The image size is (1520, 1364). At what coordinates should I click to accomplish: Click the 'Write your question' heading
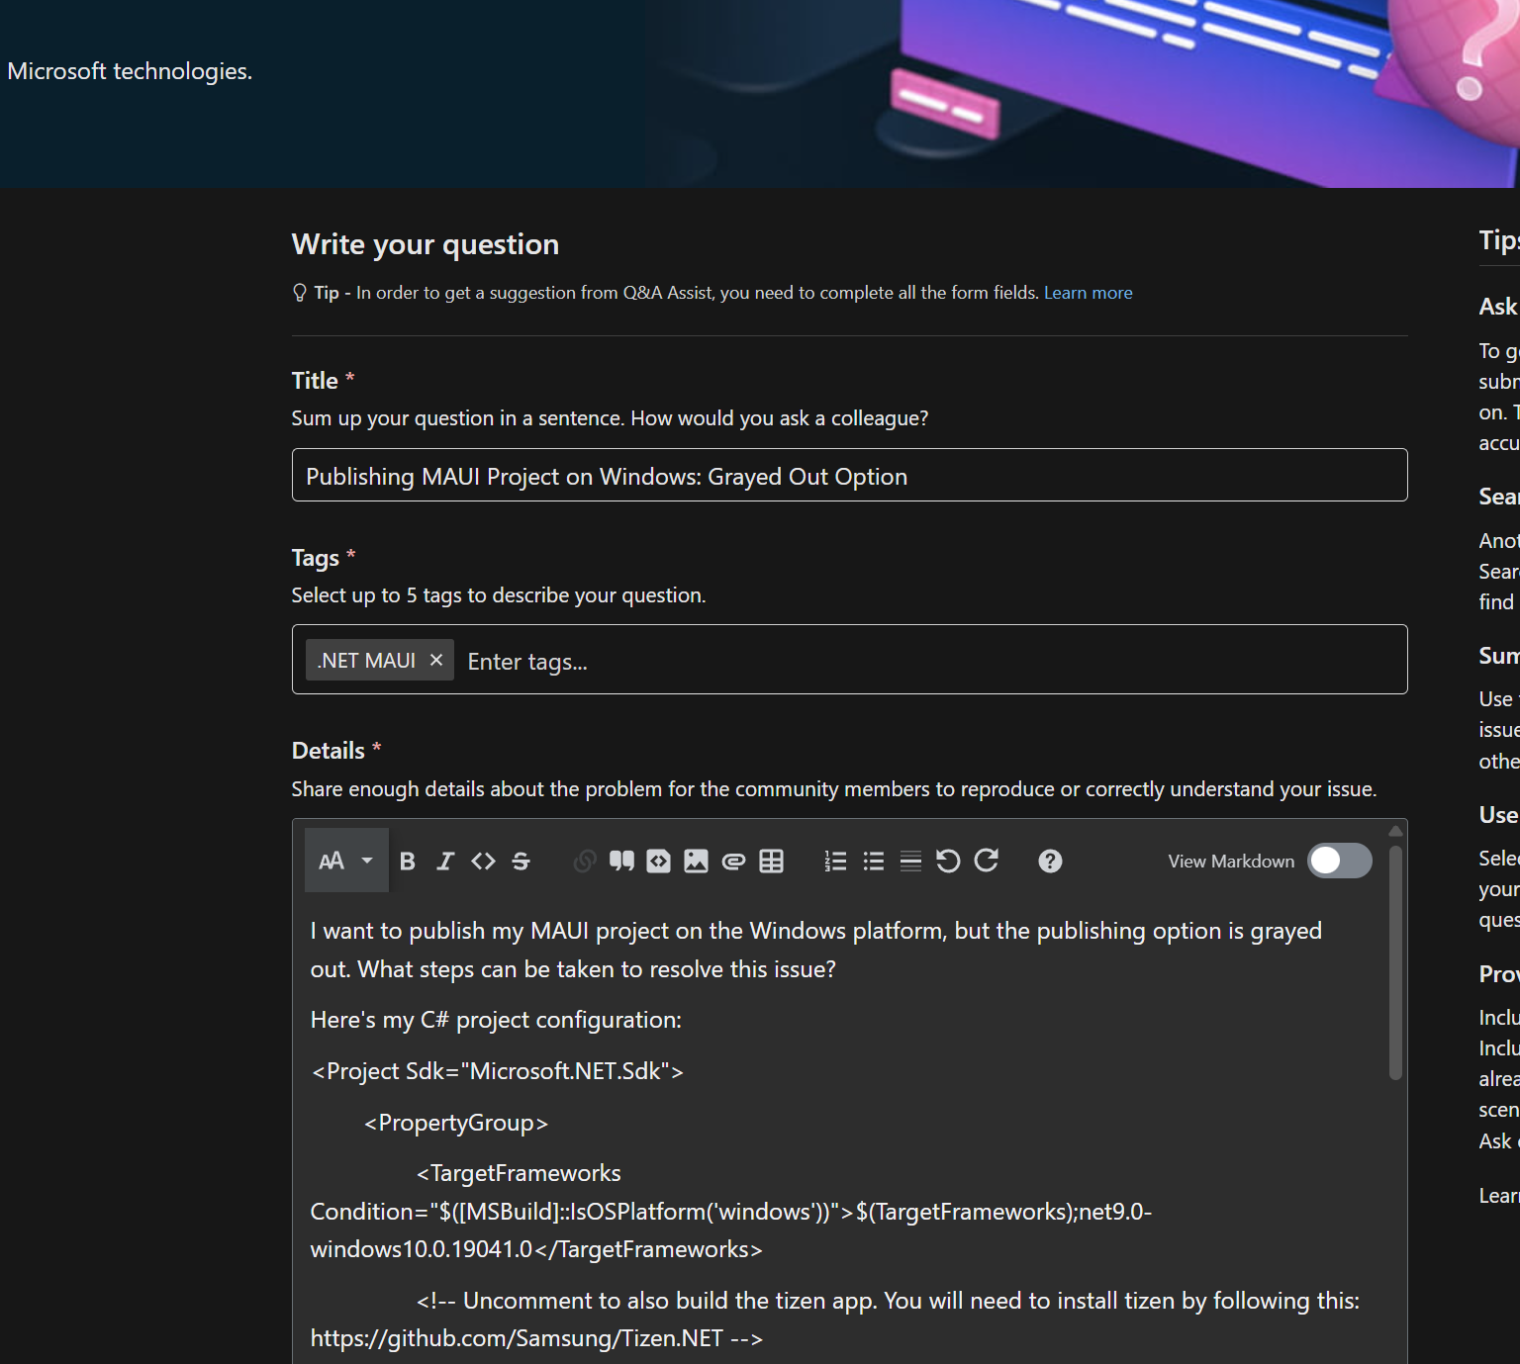[x=426, y=244]
